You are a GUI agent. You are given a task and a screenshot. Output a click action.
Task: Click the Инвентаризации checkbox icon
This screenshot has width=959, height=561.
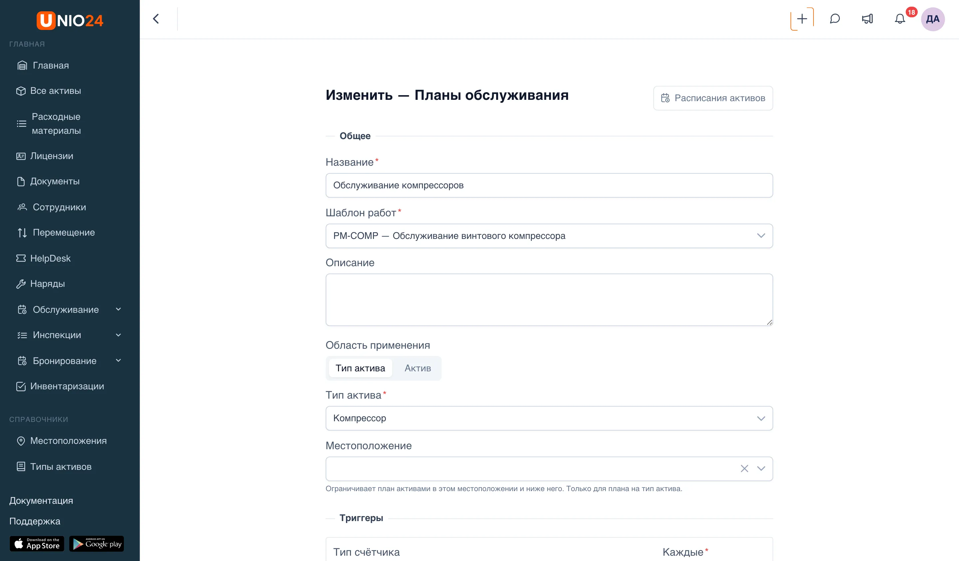21,386
